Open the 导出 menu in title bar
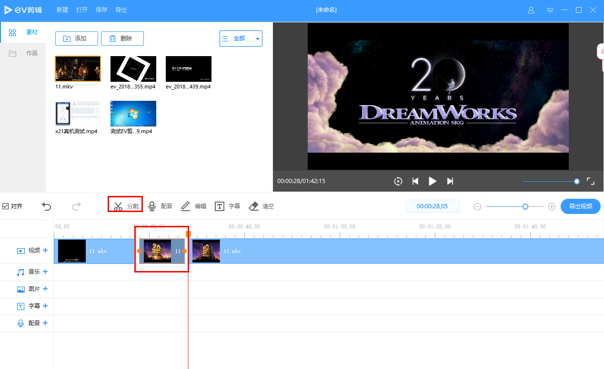The height and width of the screenshot is (369, 604). coord(121,10)
